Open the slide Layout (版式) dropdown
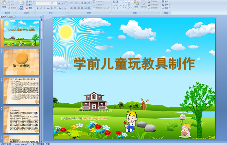The height and width of the screenshot is (145, 227). (x=30, y=1)
